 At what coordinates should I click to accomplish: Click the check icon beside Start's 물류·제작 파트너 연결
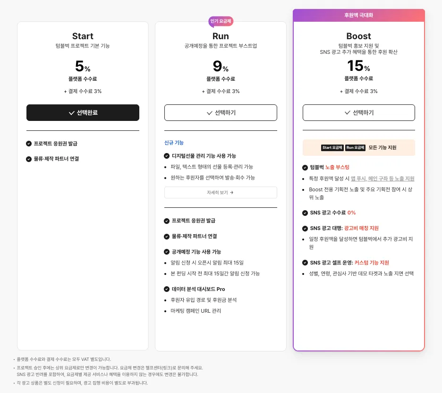point(29,159)
